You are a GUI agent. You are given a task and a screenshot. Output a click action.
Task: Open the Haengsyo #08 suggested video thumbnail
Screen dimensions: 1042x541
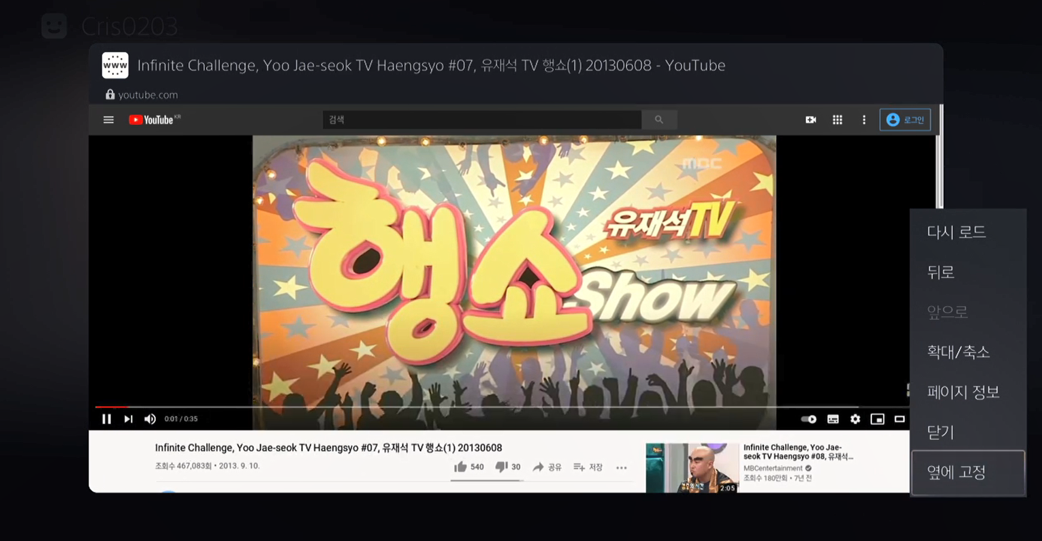click(692, 468)
